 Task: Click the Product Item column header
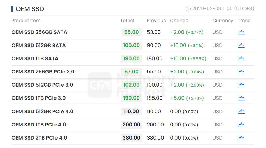pos(26,21)
